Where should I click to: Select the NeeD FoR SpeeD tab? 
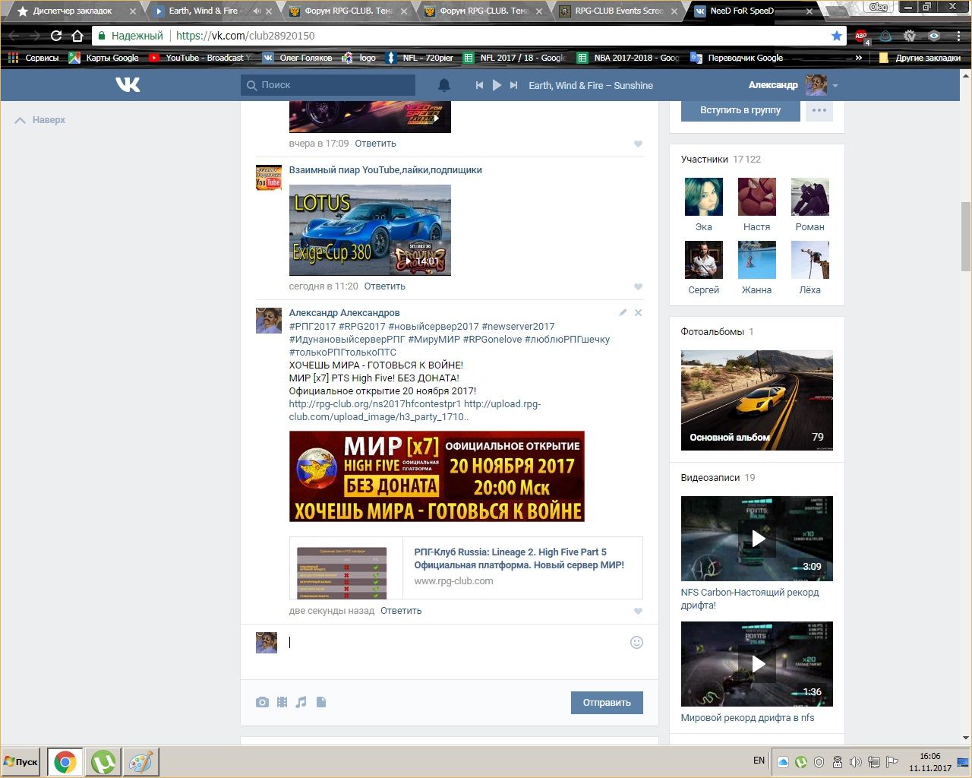tap(752, 11)
